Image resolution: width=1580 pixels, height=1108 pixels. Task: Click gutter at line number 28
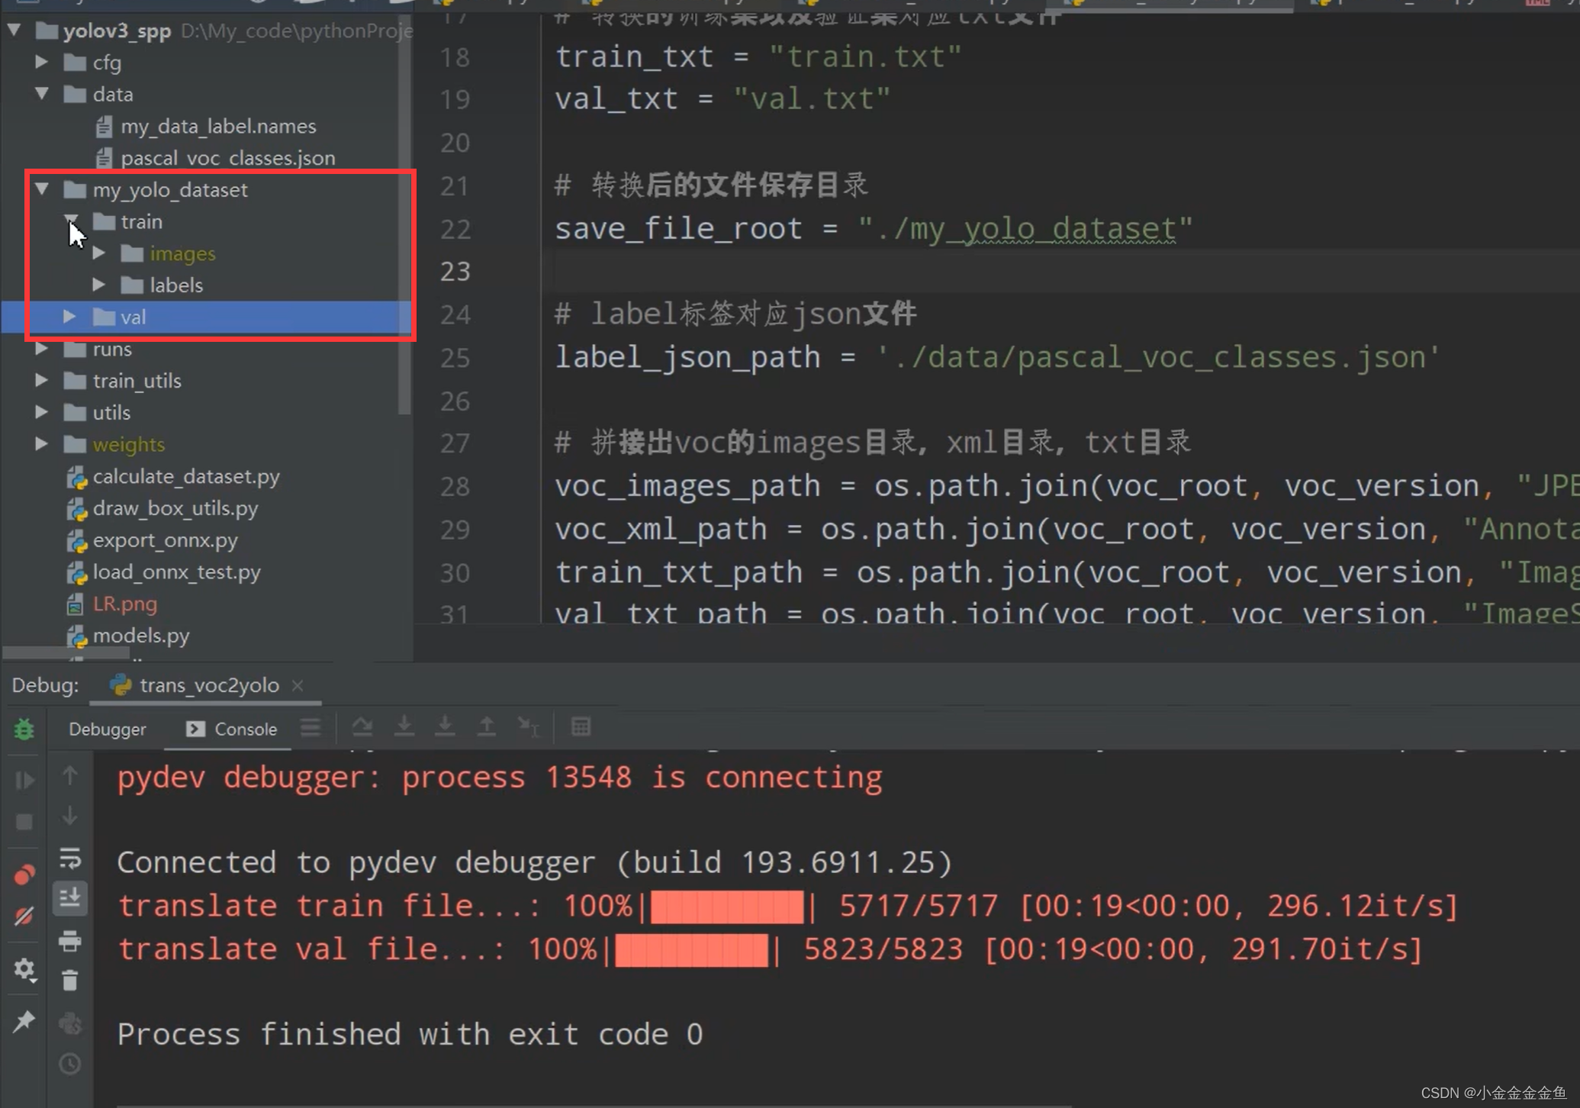(455, 486)
